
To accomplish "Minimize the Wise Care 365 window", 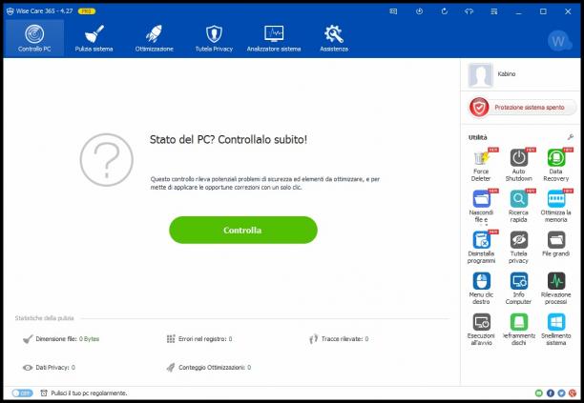I will [518, 11].
